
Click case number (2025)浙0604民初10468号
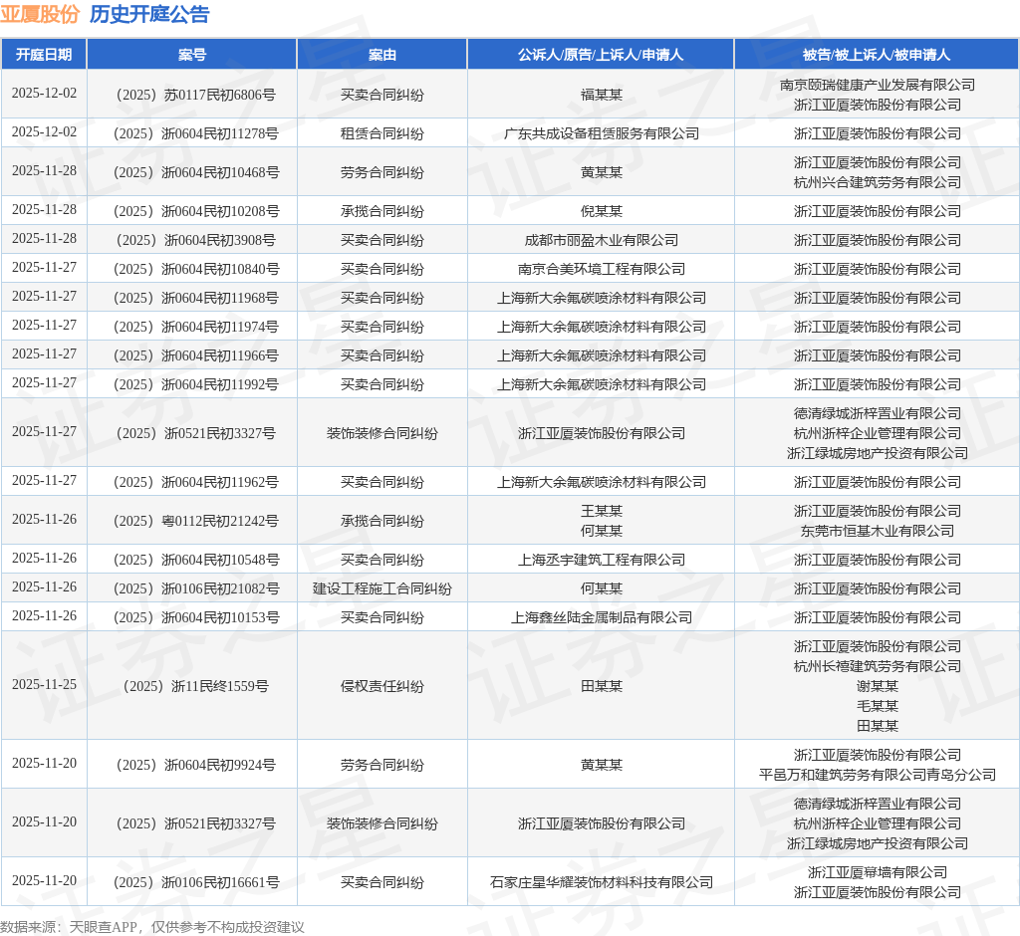tap(196, 173)
